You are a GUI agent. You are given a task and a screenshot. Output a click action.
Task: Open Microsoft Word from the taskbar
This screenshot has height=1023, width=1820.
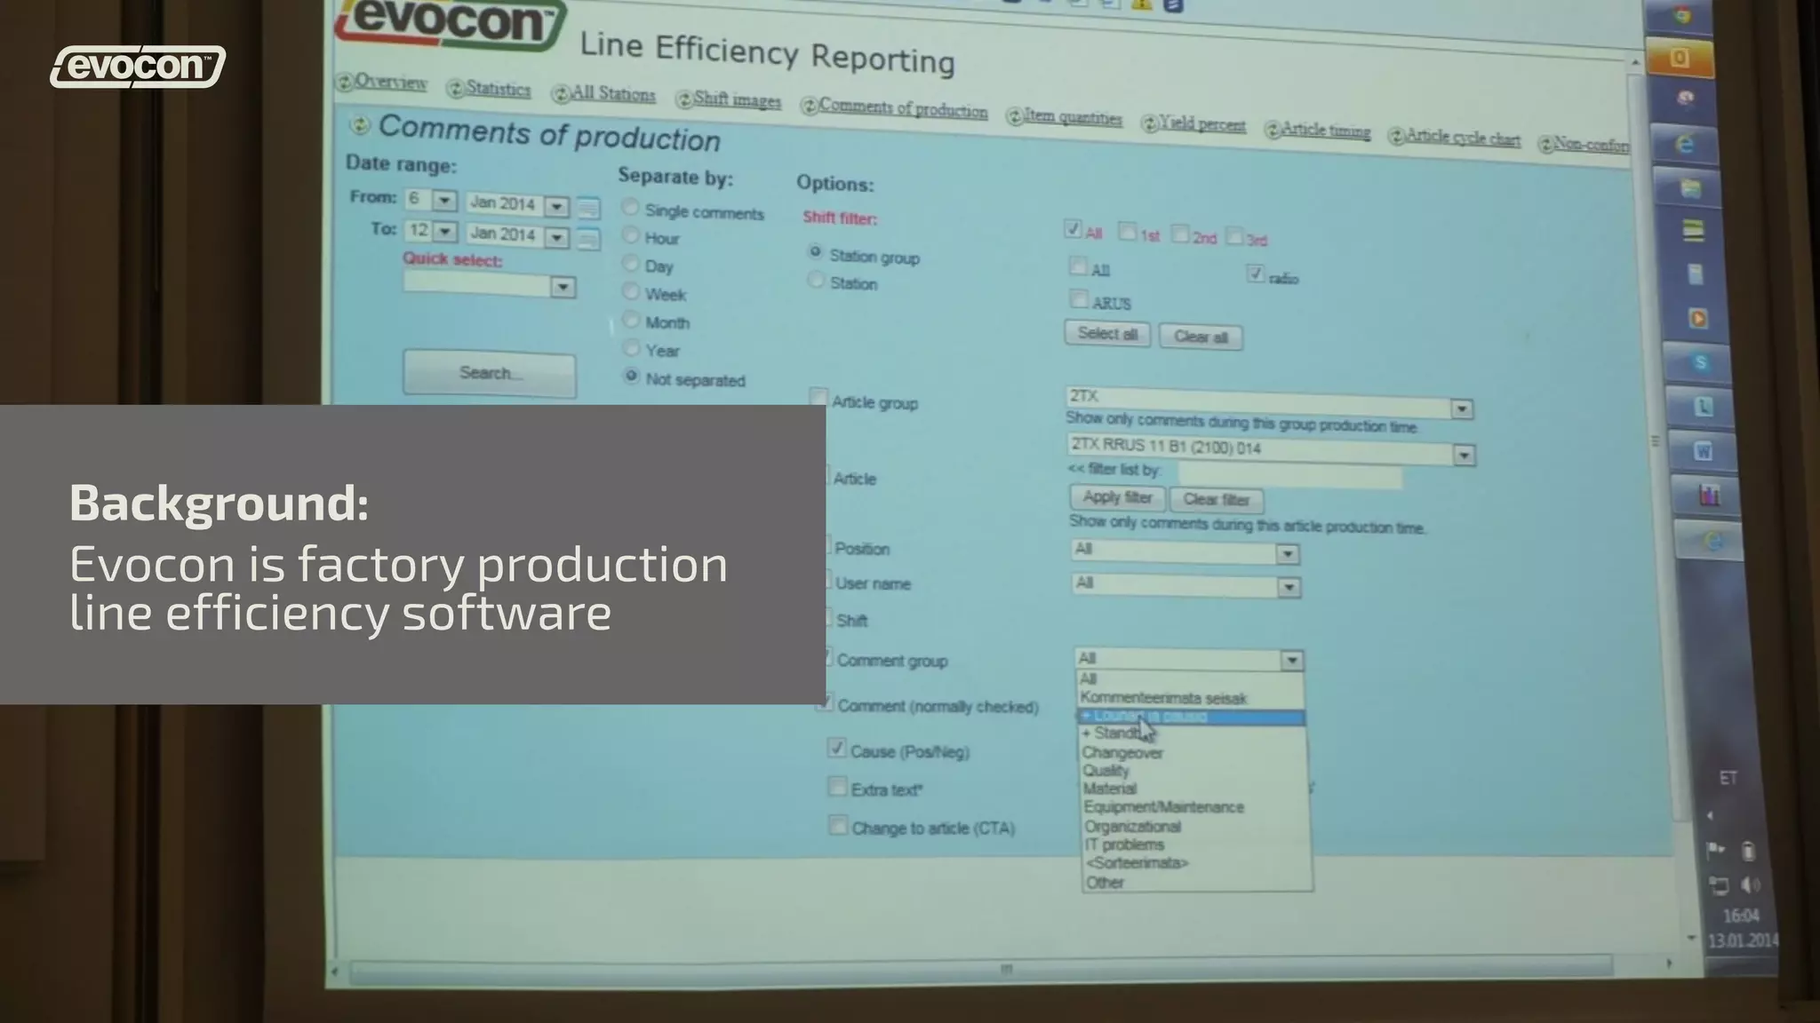1703,451
